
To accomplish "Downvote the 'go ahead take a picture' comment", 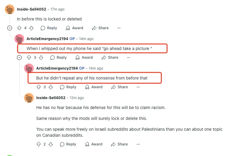I will point(41,58).
